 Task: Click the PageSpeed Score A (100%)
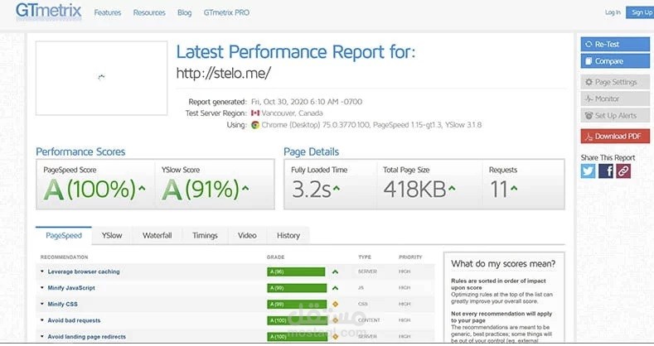[90, 190]
